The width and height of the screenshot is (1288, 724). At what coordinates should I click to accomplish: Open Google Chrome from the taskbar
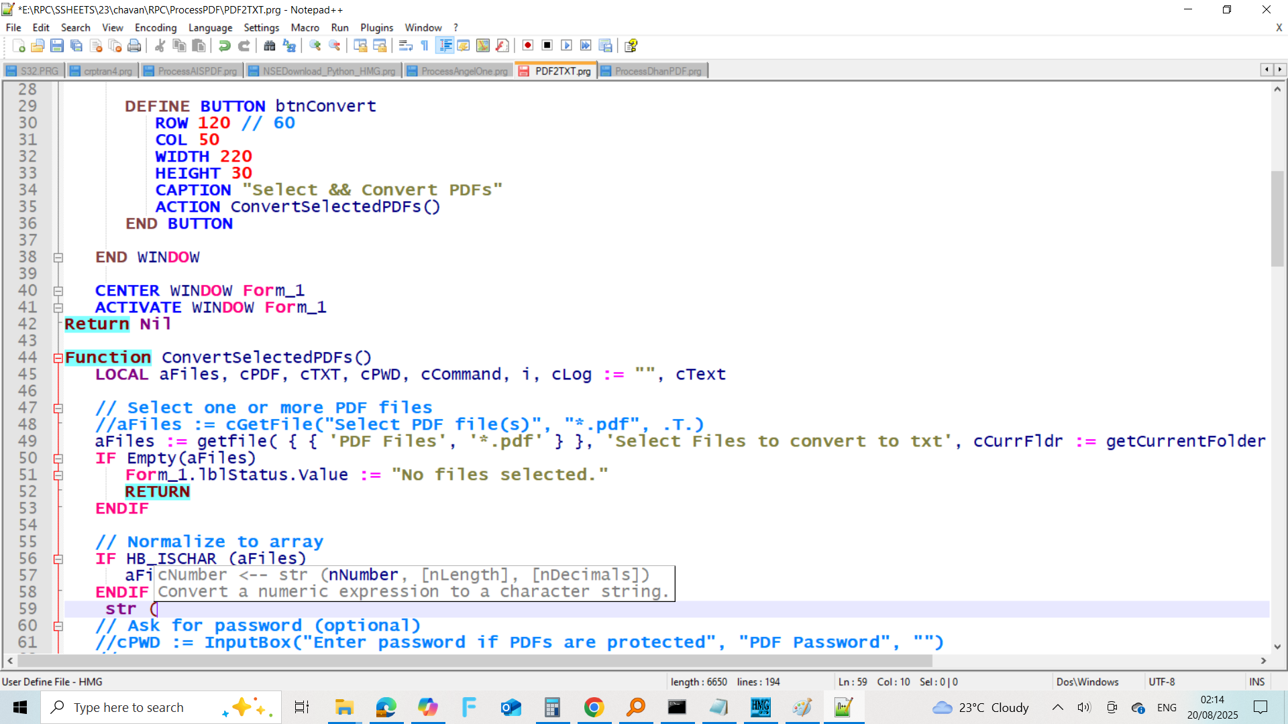pos(594,707)
